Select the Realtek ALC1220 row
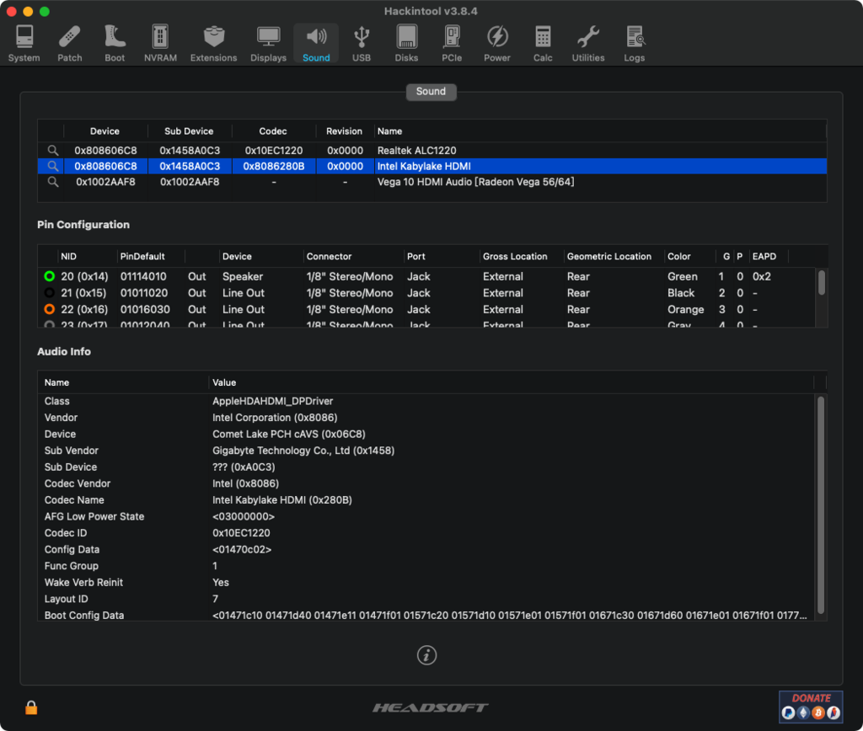863x731 pixels. tap(432, 150)
